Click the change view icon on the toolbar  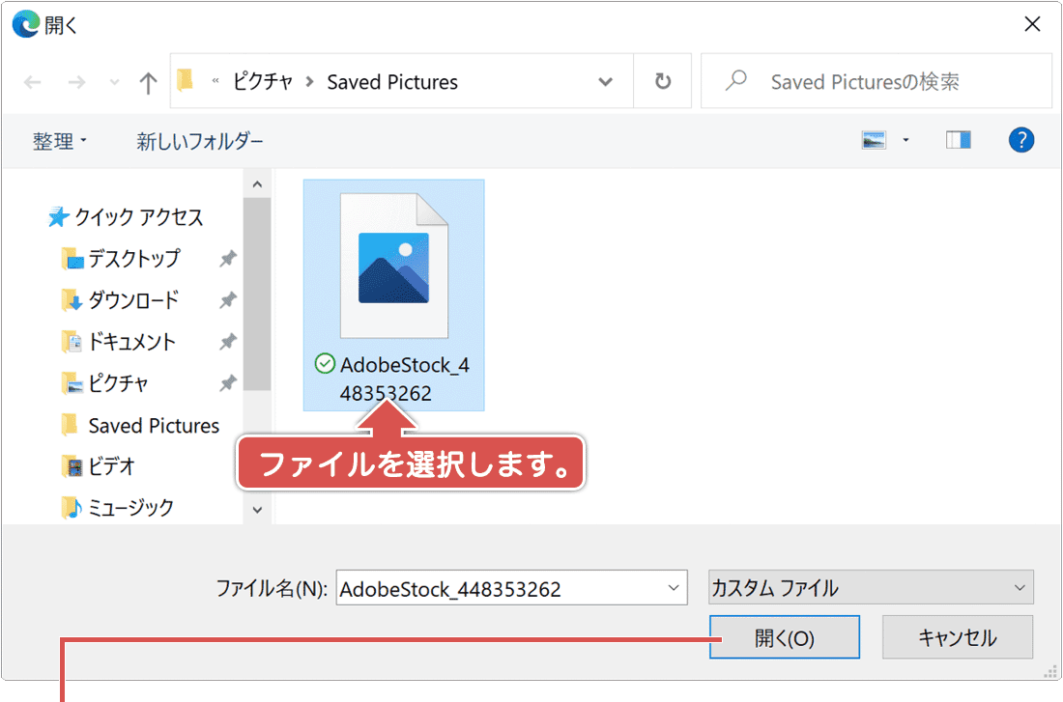(x=875, y=139)
